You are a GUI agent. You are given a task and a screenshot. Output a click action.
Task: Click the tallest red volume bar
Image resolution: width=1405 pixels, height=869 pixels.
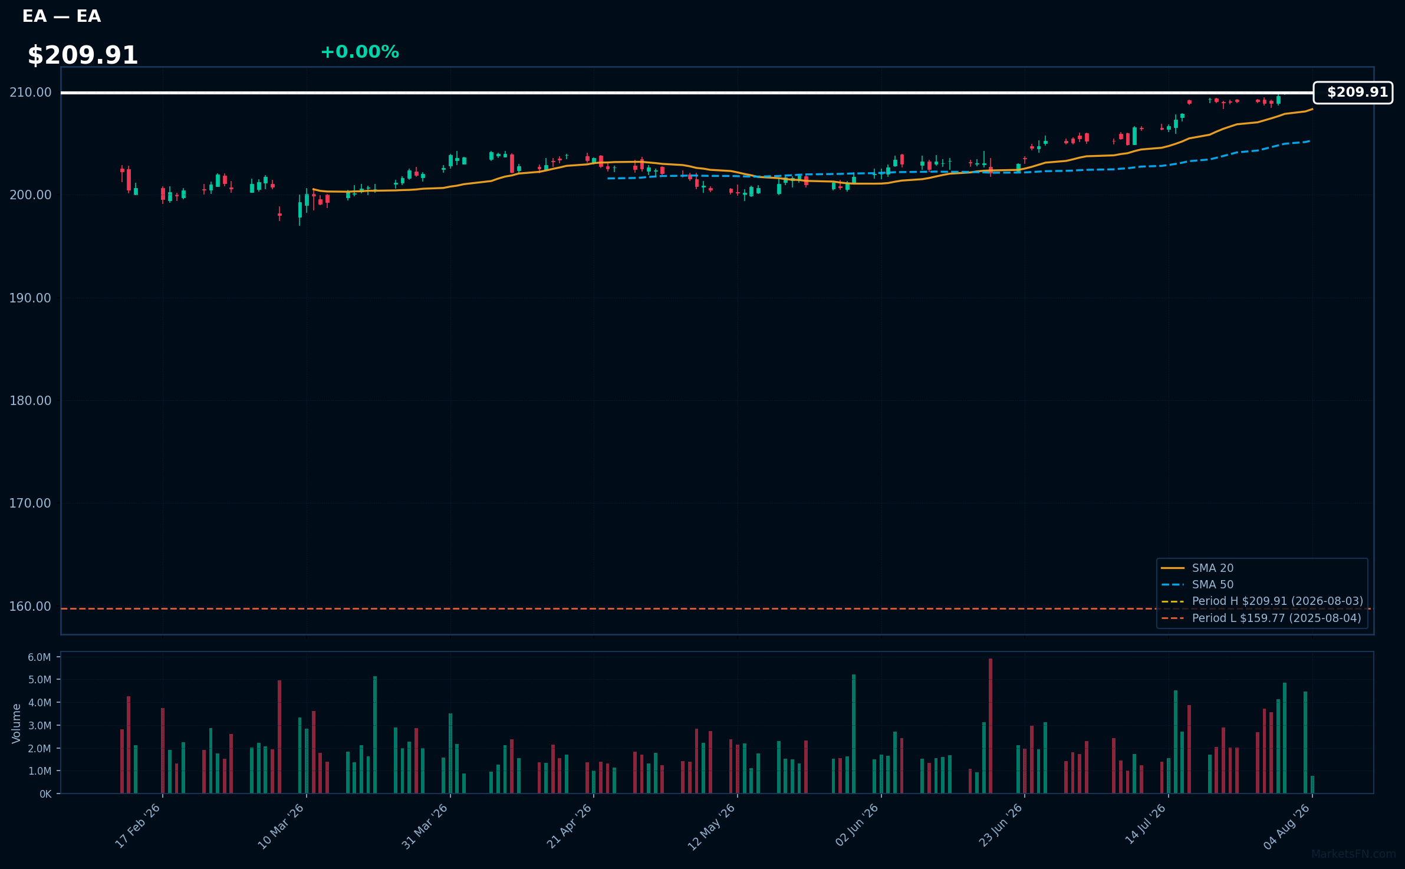pos(991,726)
